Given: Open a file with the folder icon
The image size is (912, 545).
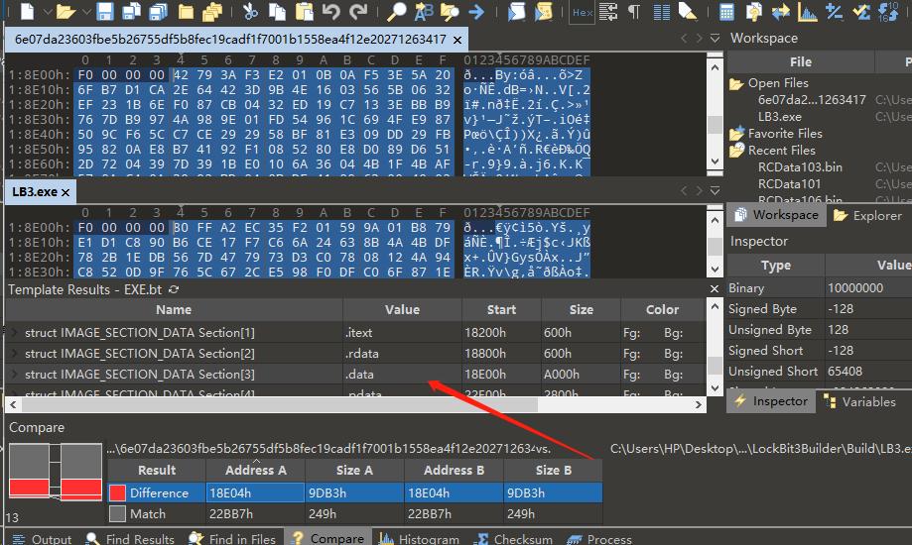Looking at the screenshot, I should click(65, 11).
